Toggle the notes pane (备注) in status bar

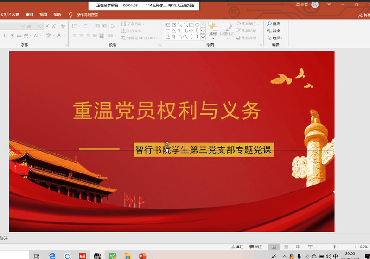tap(237, 247)
